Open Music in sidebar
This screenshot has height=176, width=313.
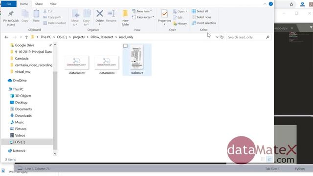pyautogui.click(x=19, y=122)
